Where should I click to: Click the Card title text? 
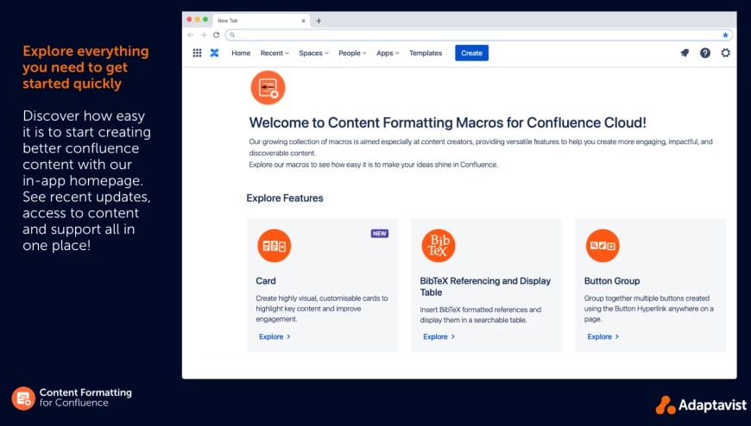point(266,281)
